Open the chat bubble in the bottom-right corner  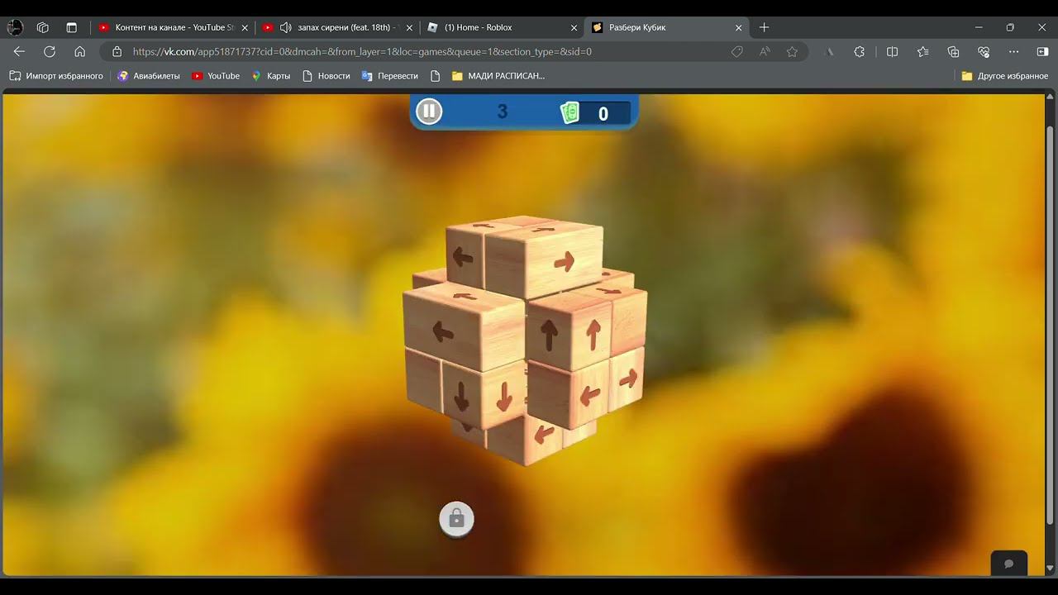pyautogui.click(x=1008, y=563)
